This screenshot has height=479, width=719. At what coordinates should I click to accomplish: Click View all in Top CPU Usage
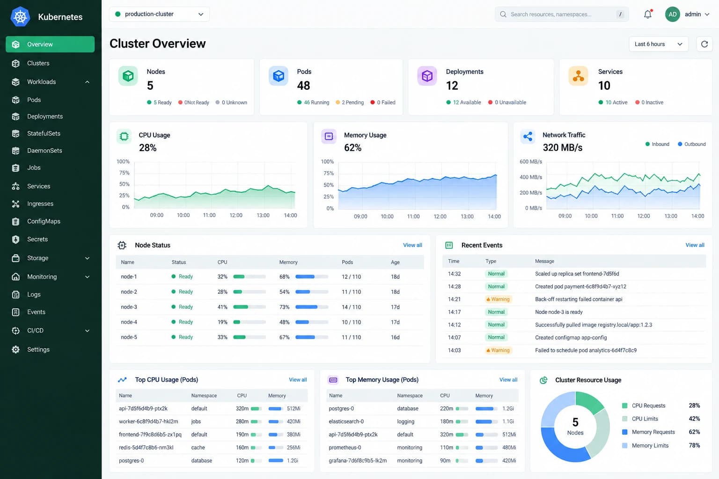point(298,380)
